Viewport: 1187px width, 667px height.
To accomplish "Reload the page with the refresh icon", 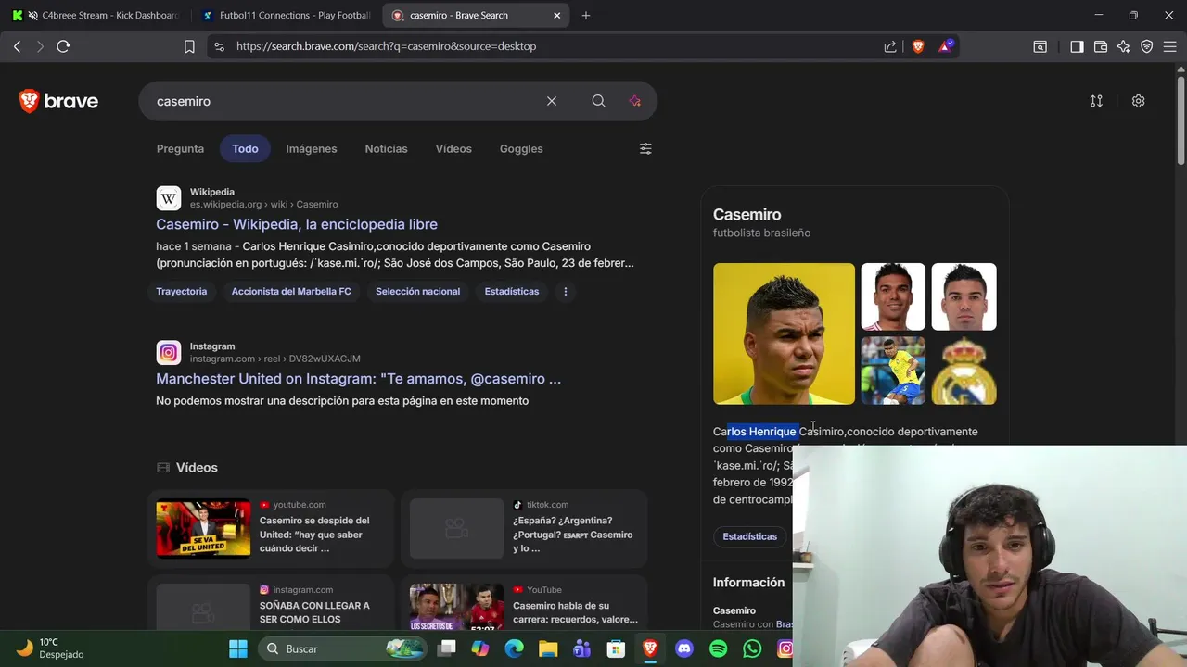I will [63, 46].
